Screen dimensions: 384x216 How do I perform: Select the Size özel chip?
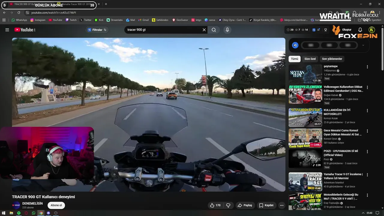310,59
